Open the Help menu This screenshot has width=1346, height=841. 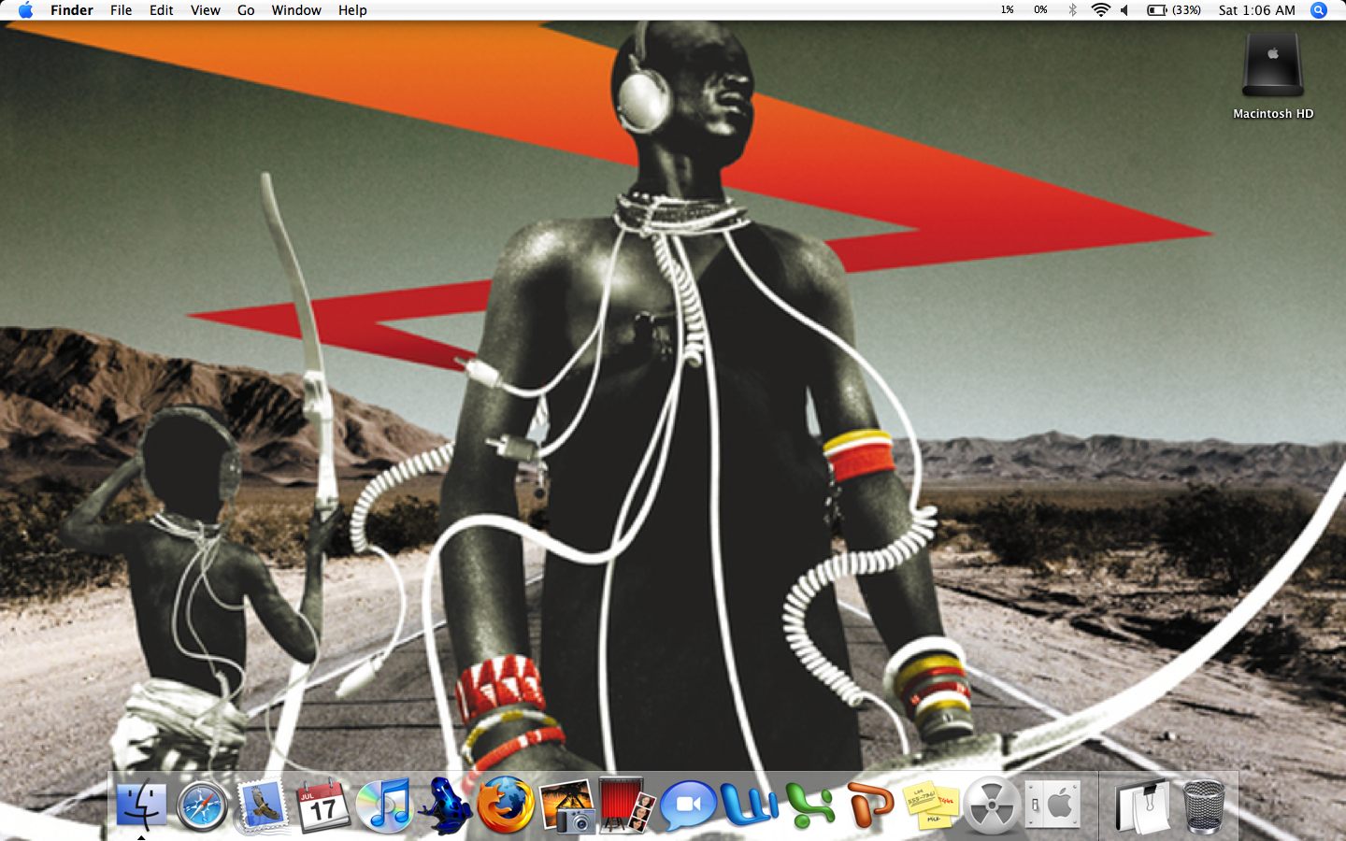point(352,10)
